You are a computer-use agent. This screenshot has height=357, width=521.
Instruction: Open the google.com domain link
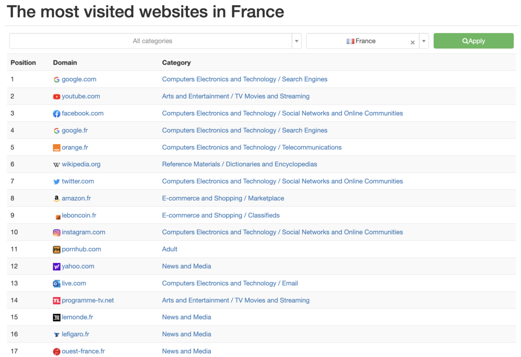pyautogui.click(x=79, y=79)
